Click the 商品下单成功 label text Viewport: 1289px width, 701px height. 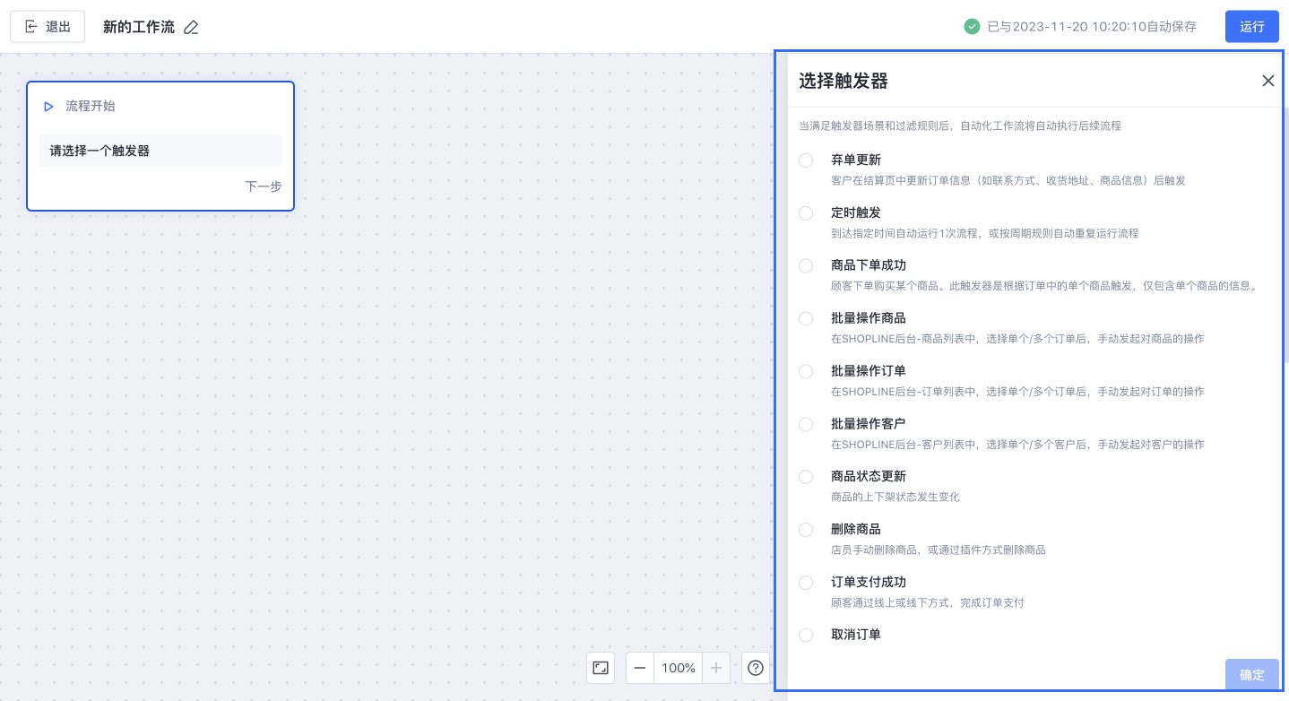pos(869,265)
